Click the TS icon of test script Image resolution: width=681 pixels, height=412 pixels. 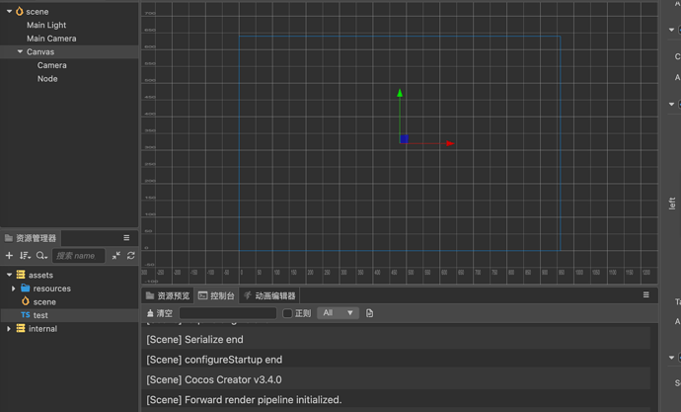tap(26, 315)
